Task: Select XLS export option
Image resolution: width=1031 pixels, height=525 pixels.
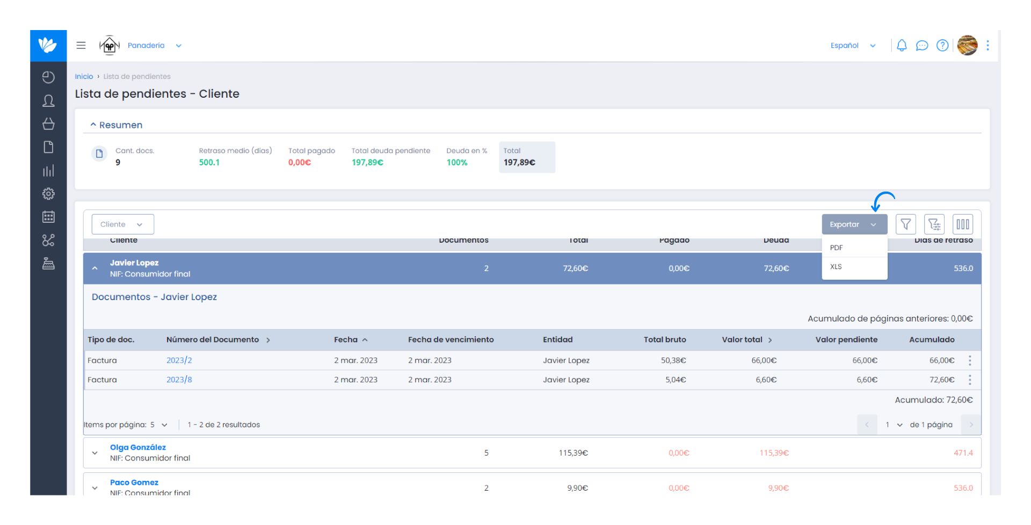Action: point(854,267)
